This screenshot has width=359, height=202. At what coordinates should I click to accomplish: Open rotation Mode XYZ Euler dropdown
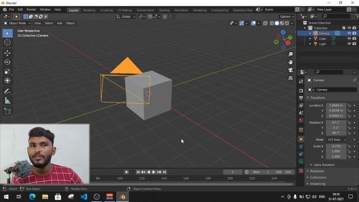point(337,140)
